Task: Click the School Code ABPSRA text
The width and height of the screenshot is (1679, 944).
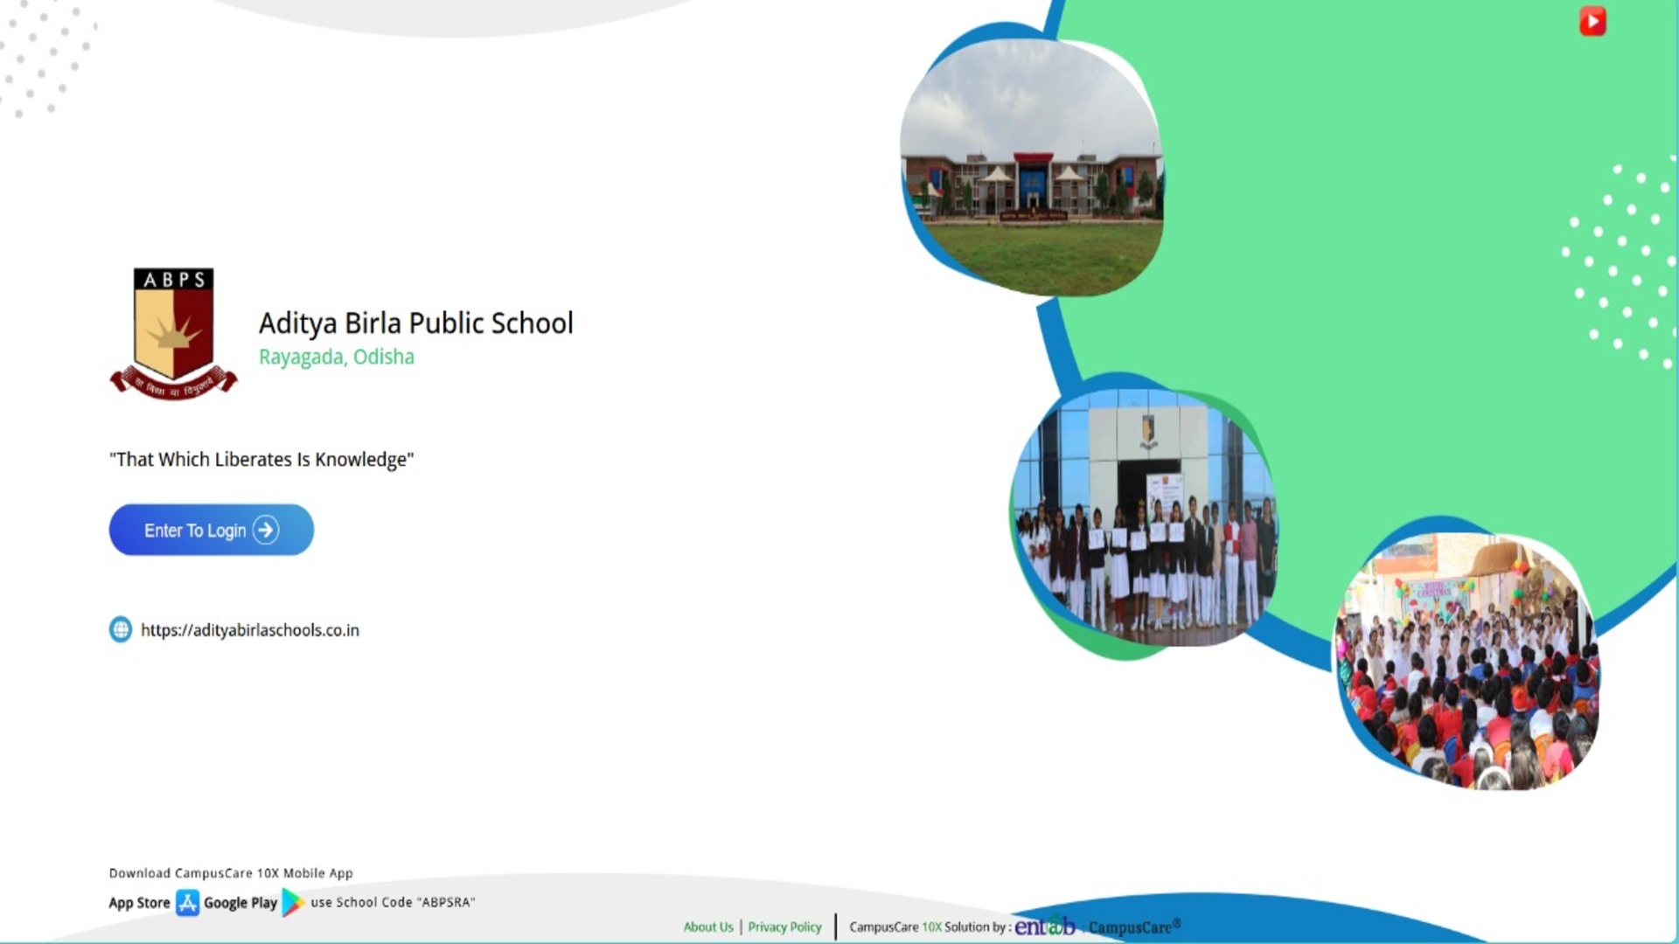Action: coord(393,902)
